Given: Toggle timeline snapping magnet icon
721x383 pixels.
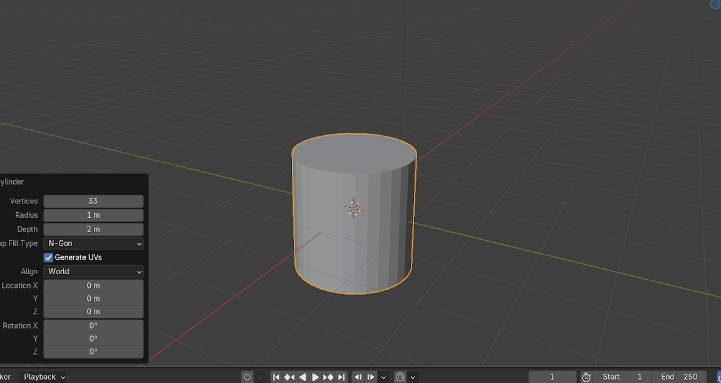Looking at the screenshot, I should pyautogui.click(x=400, y=377).
